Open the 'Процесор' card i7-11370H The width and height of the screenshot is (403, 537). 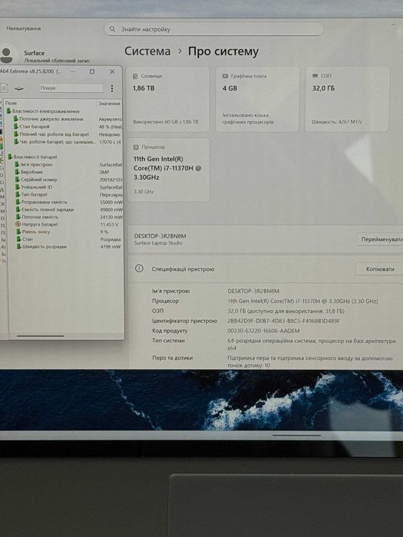click(x=168, y=170)
